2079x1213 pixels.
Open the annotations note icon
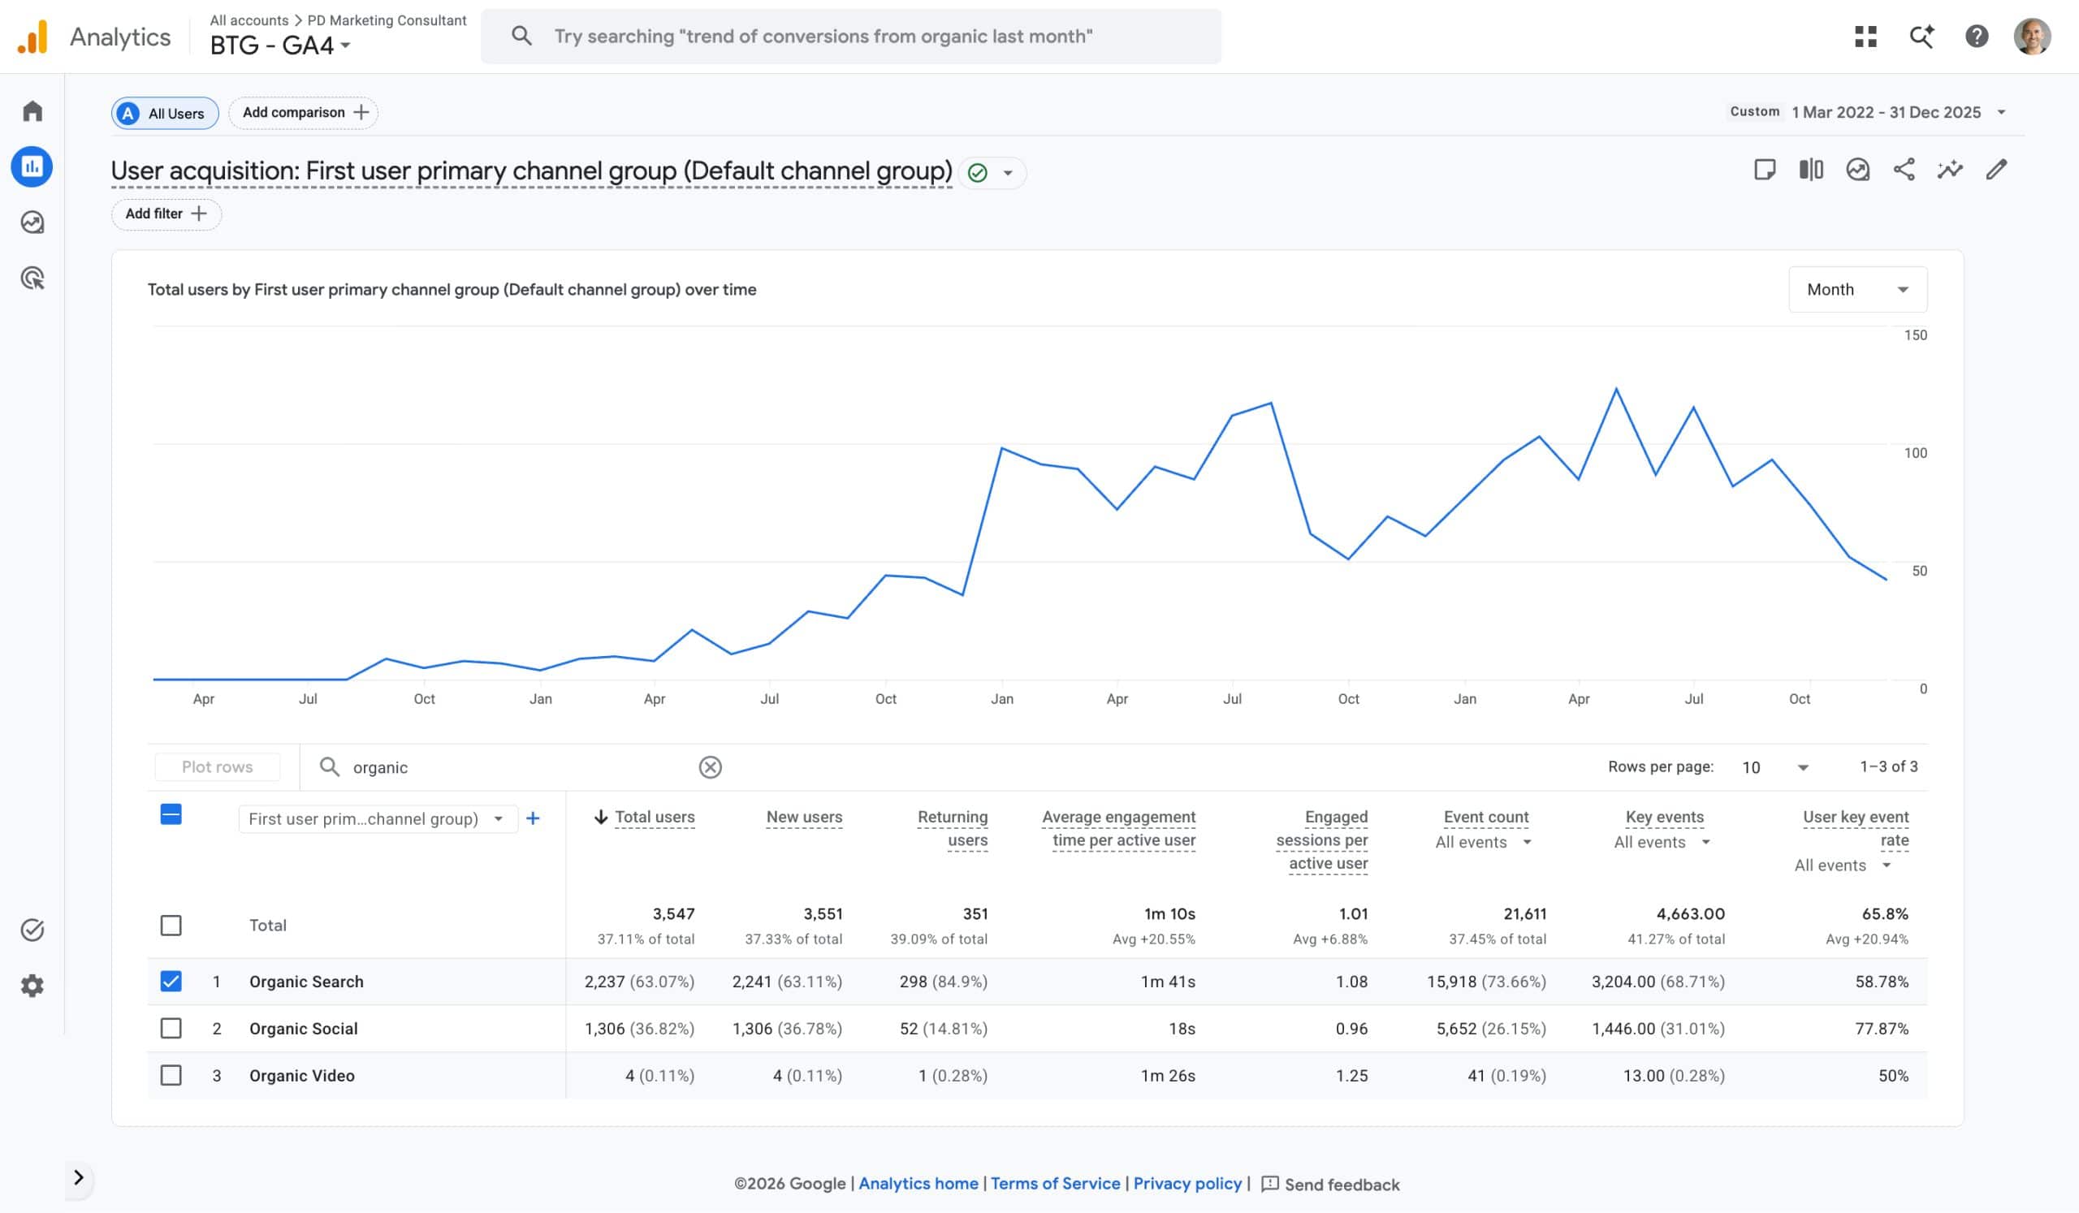(x=1764, y=170)
